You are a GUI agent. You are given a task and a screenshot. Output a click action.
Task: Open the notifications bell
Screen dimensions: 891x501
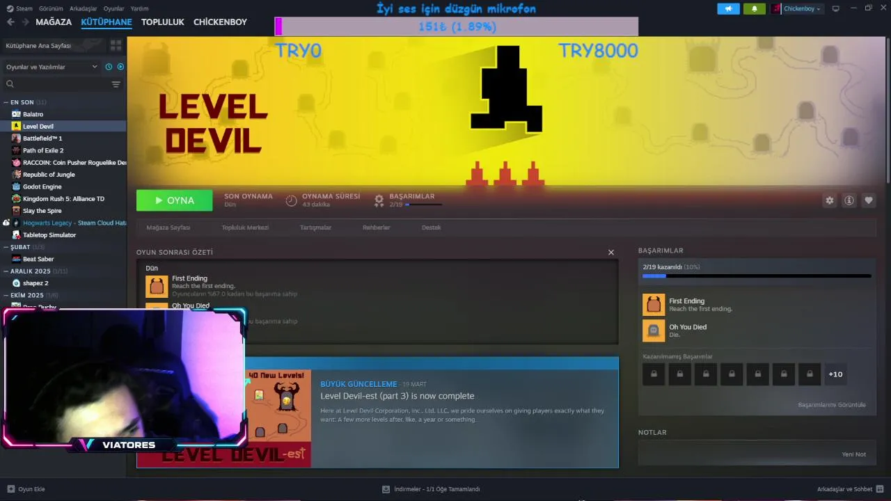click(x=755, y=8)
